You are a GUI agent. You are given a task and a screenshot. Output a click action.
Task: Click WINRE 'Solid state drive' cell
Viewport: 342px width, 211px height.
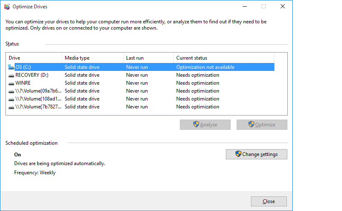pyautogui.click(x=82, y=83)
